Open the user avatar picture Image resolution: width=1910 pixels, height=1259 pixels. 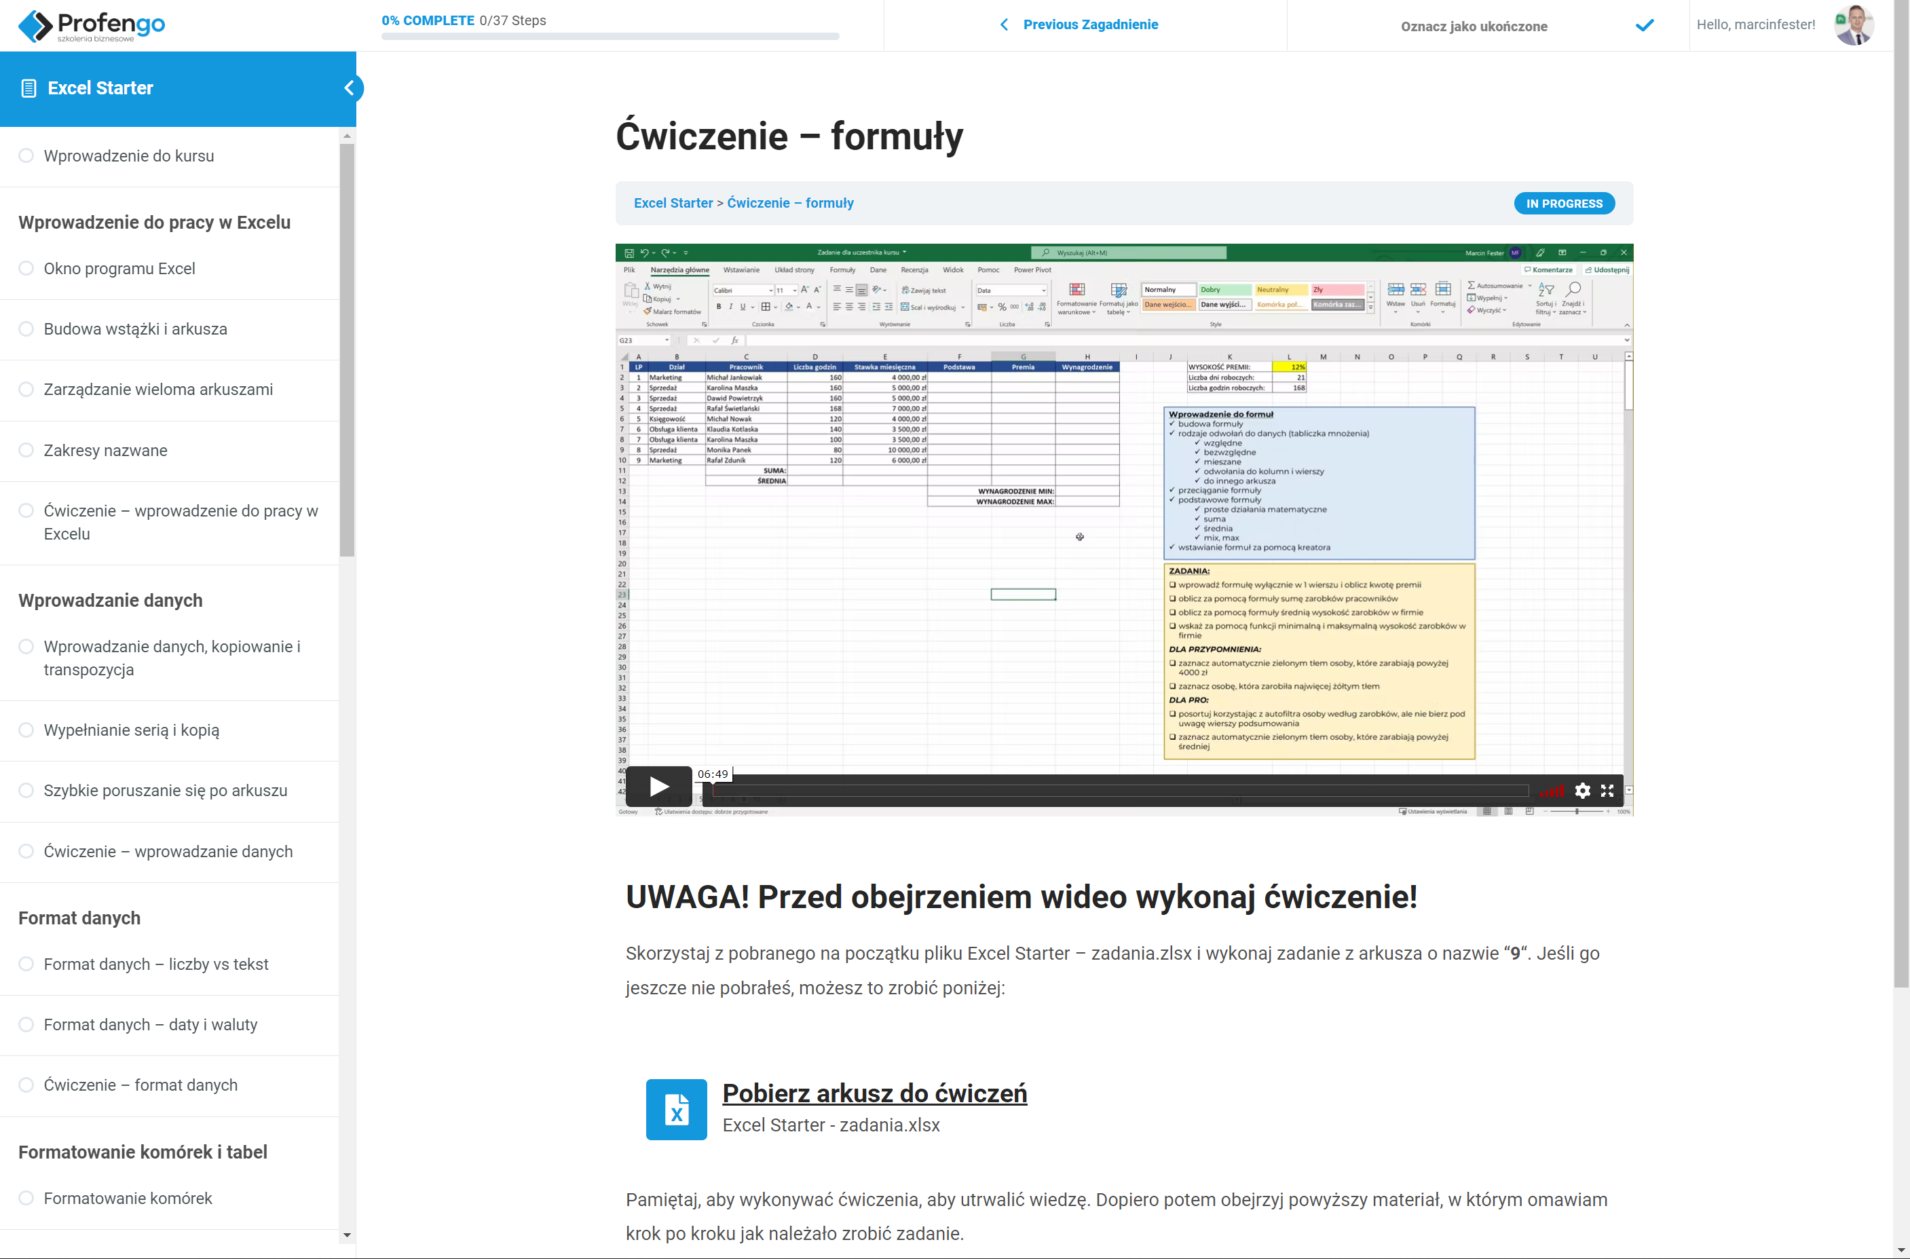(1854, 26)
